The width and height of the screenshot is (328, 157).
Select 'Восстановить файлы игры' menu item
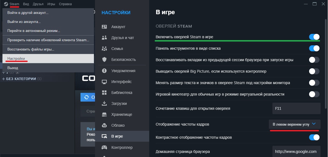tap(48, 49)
